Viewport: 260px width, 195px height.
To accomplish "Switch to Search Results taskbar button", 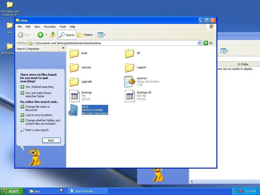I will (88, 191).
